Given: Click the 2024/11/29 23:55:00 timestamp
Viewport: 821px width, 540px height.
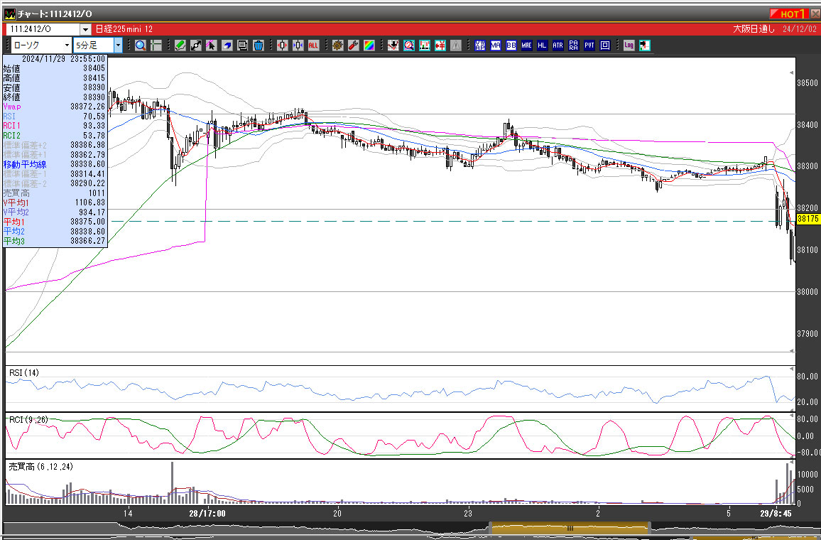Looking at the screenshot, I should pyautogui.click(x=63, y=59).
